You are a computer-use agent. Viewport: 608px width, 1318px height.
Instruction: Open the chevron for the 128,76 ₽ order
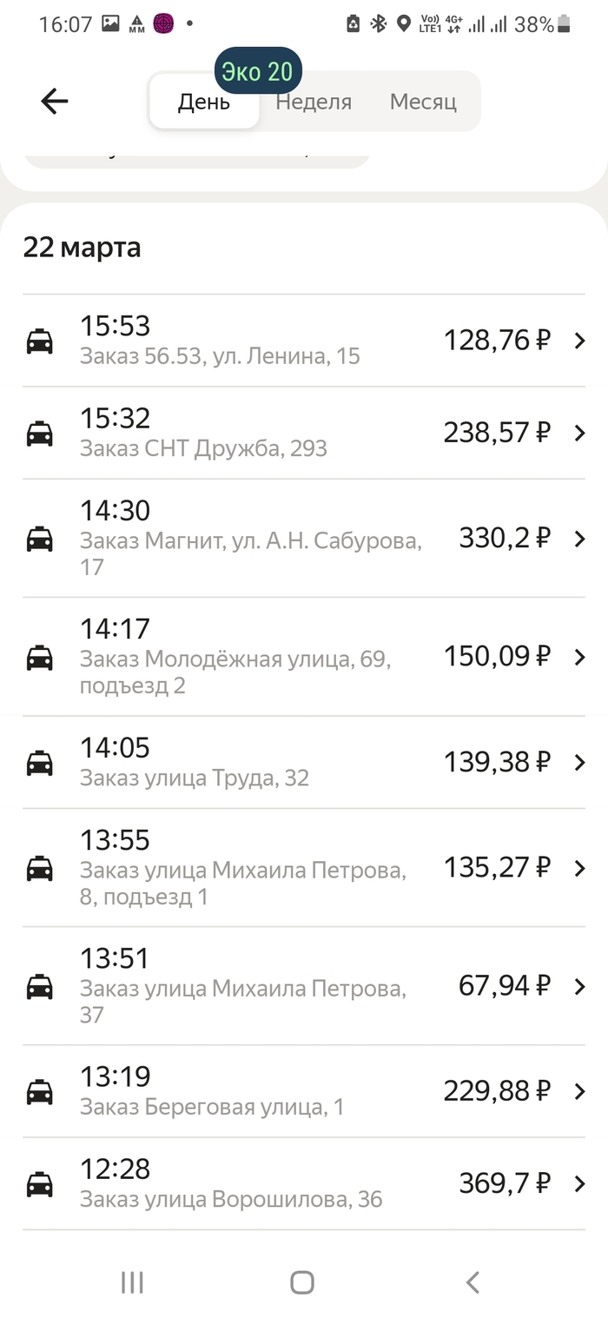[580, 341]
